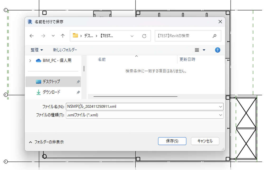
Task: Click 新しいフォルダー to create a folder
Action: [65, 50]
